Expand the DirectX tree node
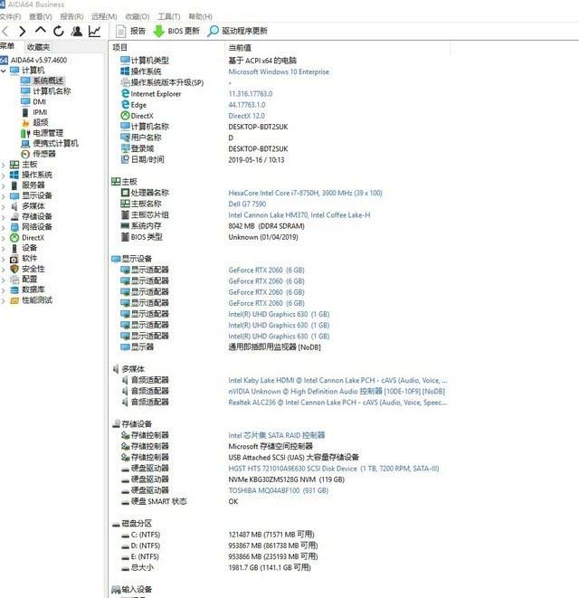Screen dimensions: 579x598 pyautogui.click(x=4, y=238)
